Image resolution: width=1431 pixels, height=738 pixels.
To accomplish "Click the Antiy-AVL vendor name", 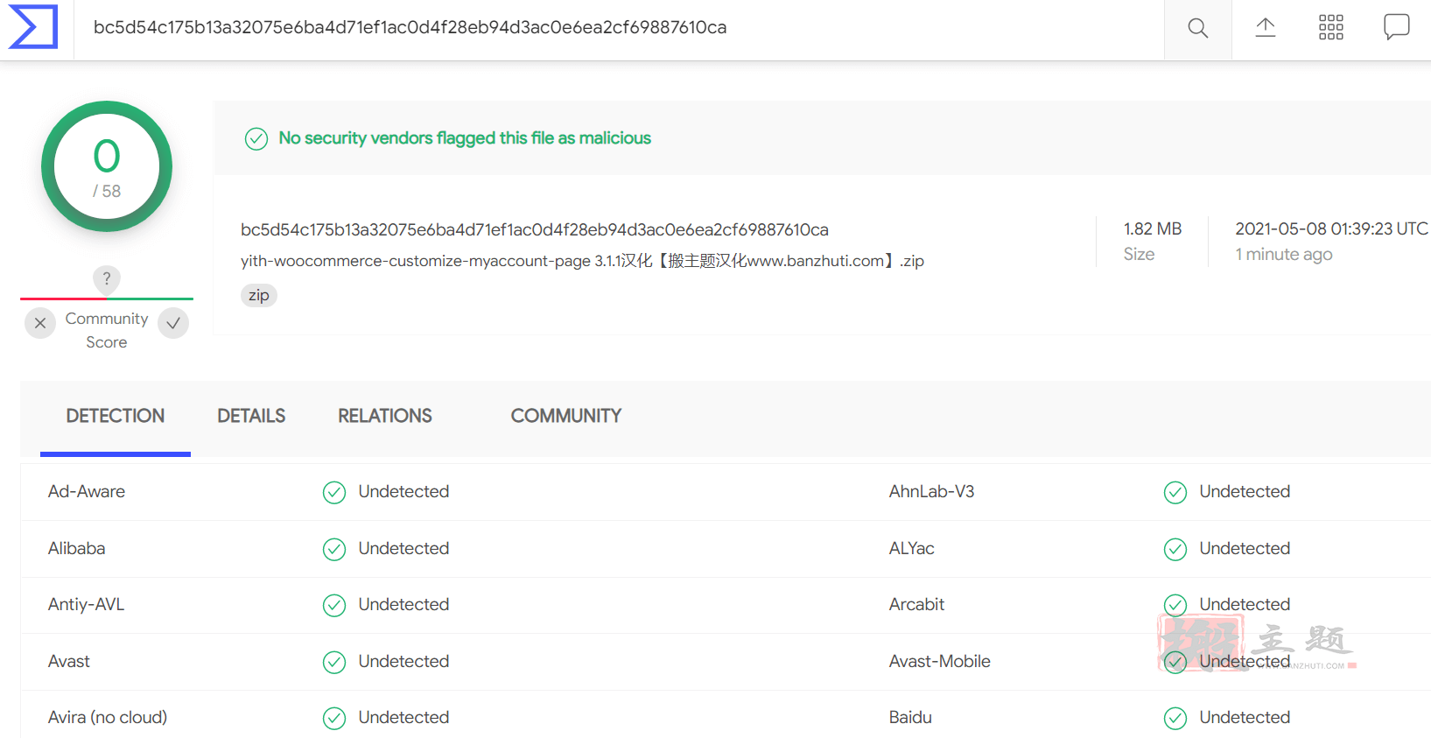I will click(x=87, y=604).
